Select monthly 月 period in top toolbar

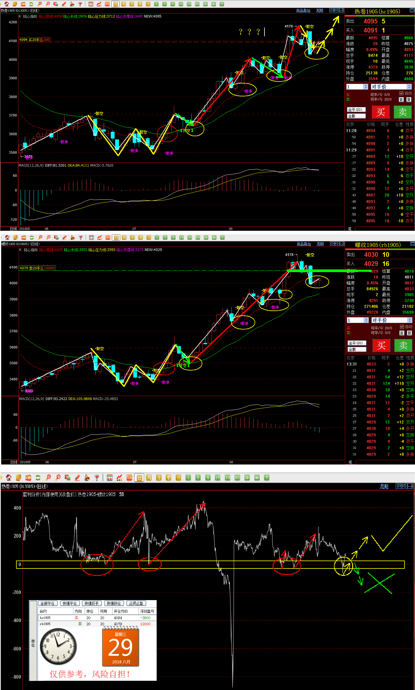point(132,4)
